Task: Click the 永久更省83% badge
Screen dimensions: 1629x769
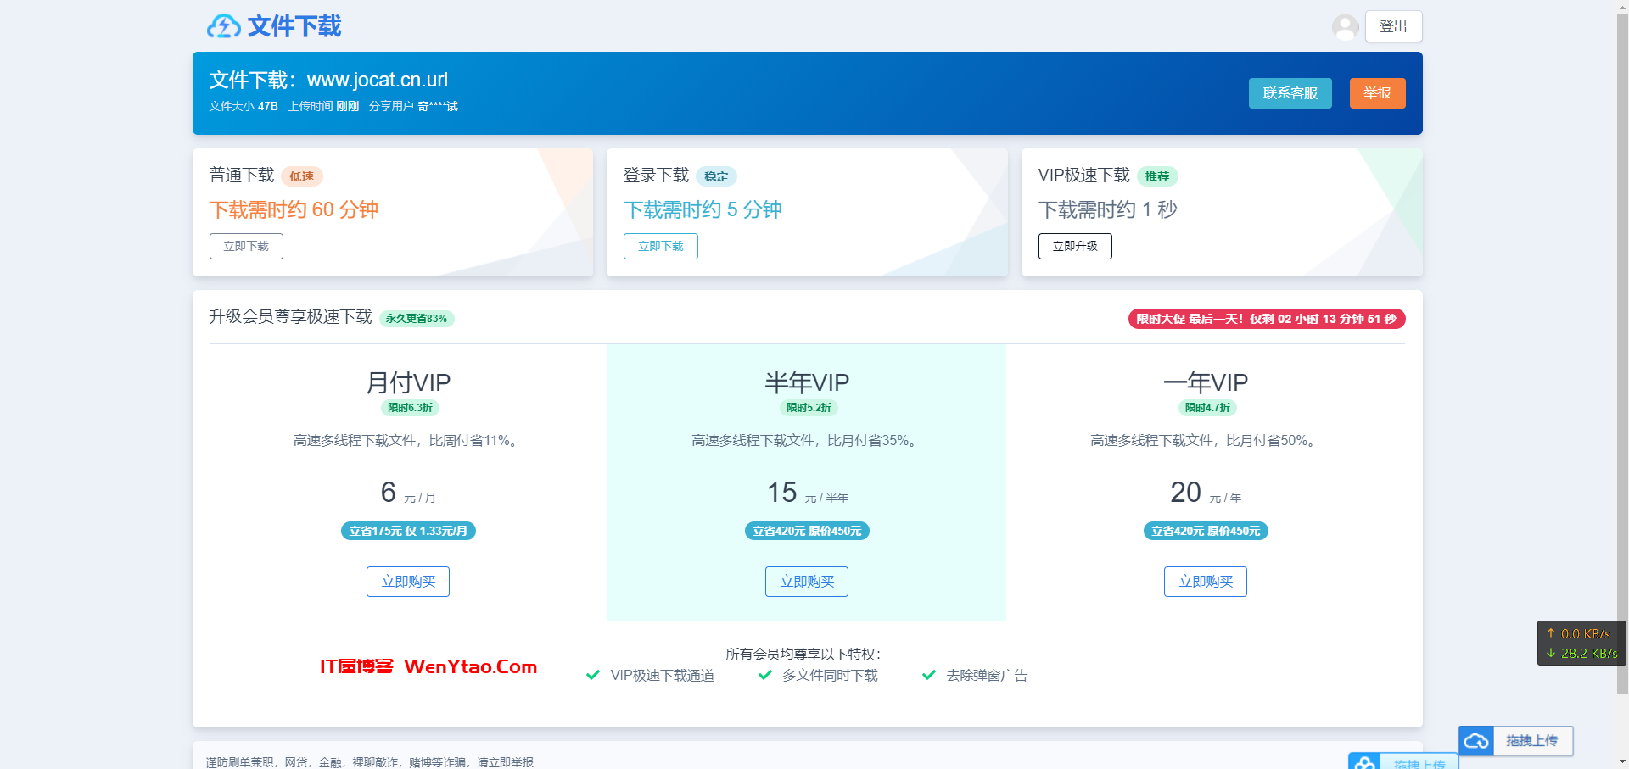Action: 416,319
